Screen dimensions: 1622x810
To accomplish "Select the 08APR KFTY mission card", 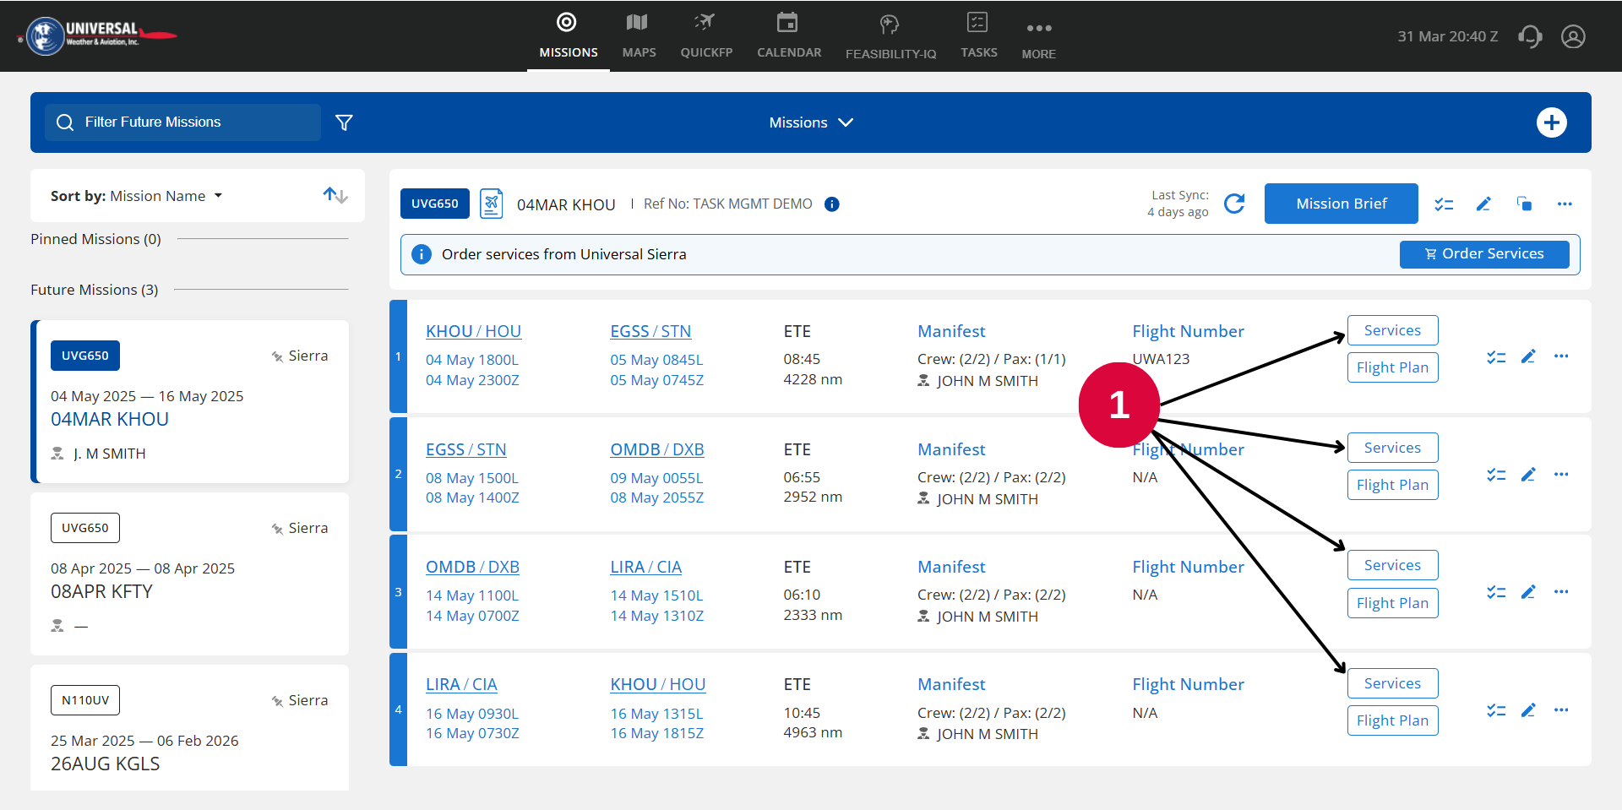I will pyautogui.click(x=190, y=574).
